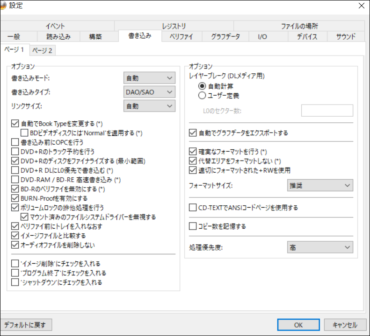370x336 pixels.
Task: Confirm settings with OK button
Action: (x=298, y=325)
